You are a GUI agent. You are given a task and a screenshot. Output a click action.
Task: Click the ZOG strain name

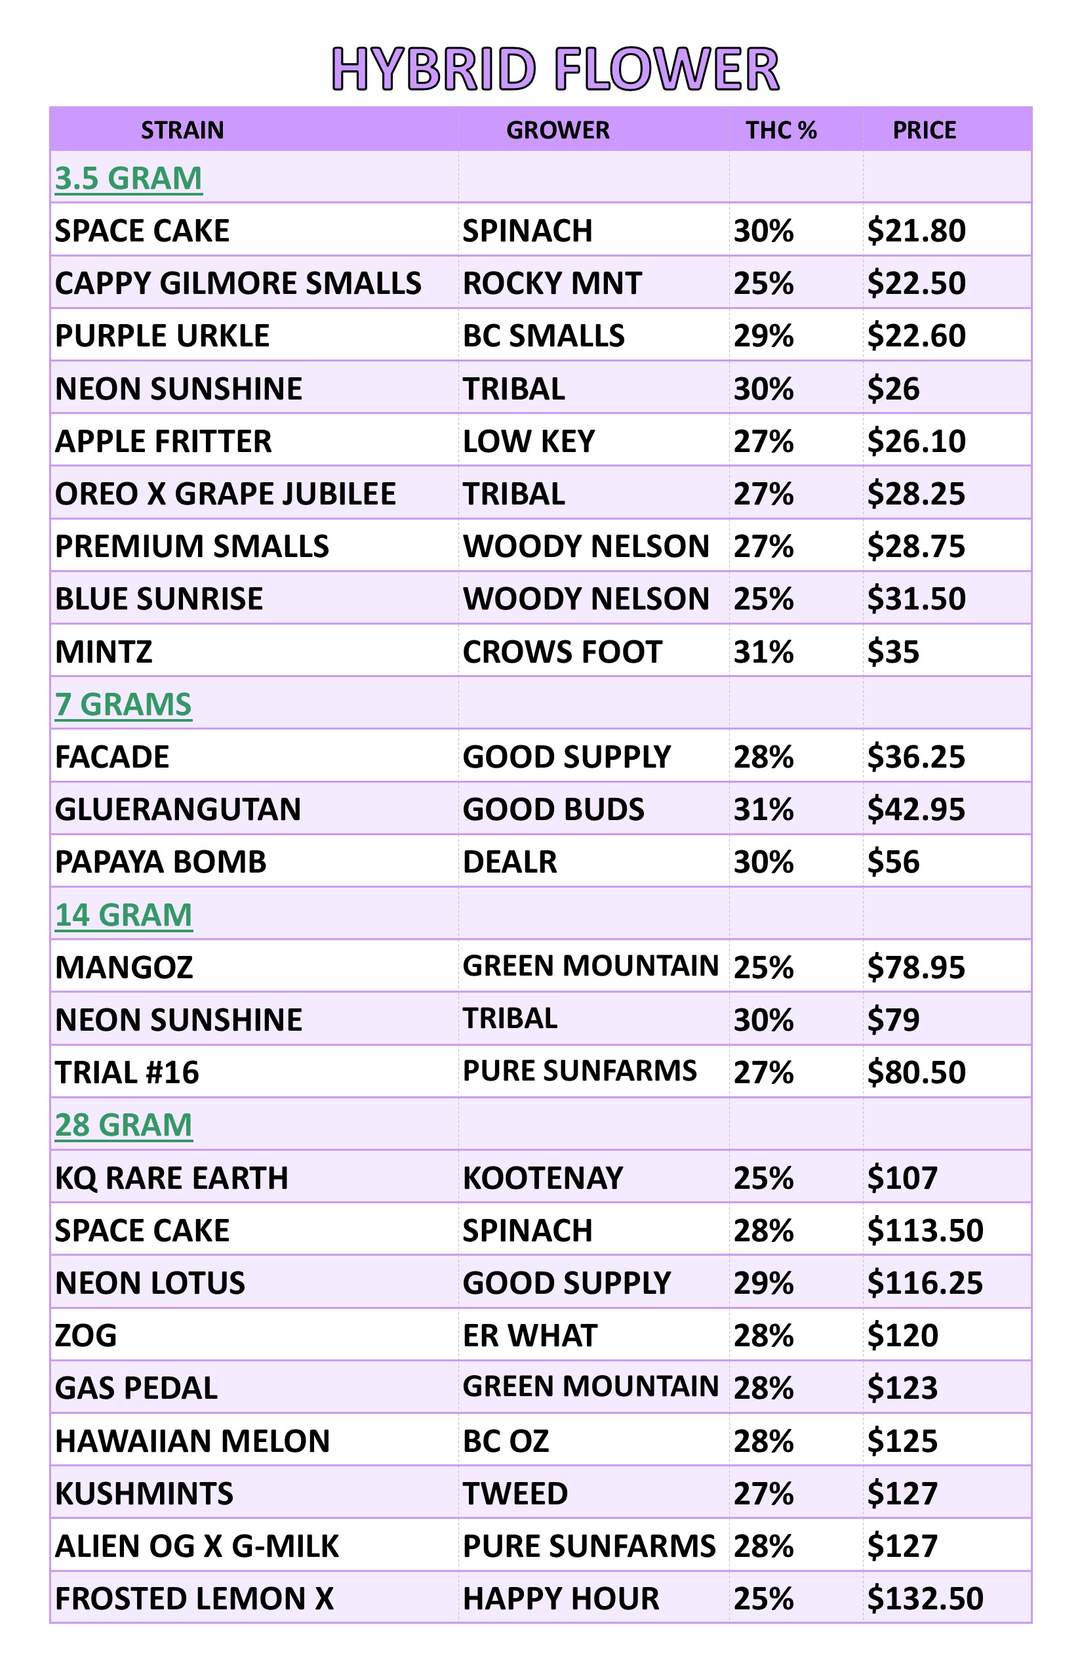click(86, 1336)
